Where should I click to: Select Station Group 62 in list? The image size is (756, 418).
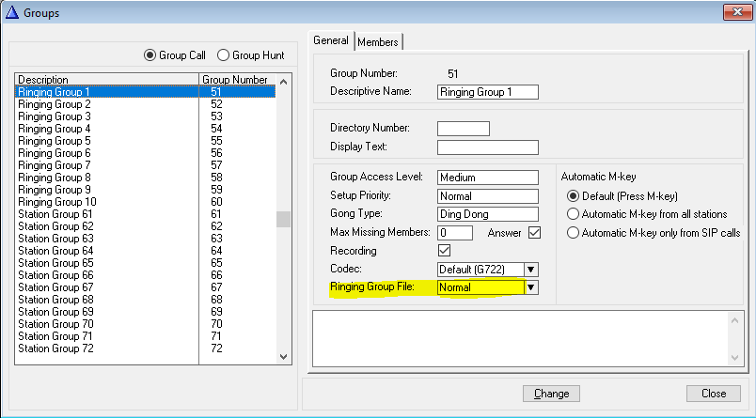tap(146, 225)
